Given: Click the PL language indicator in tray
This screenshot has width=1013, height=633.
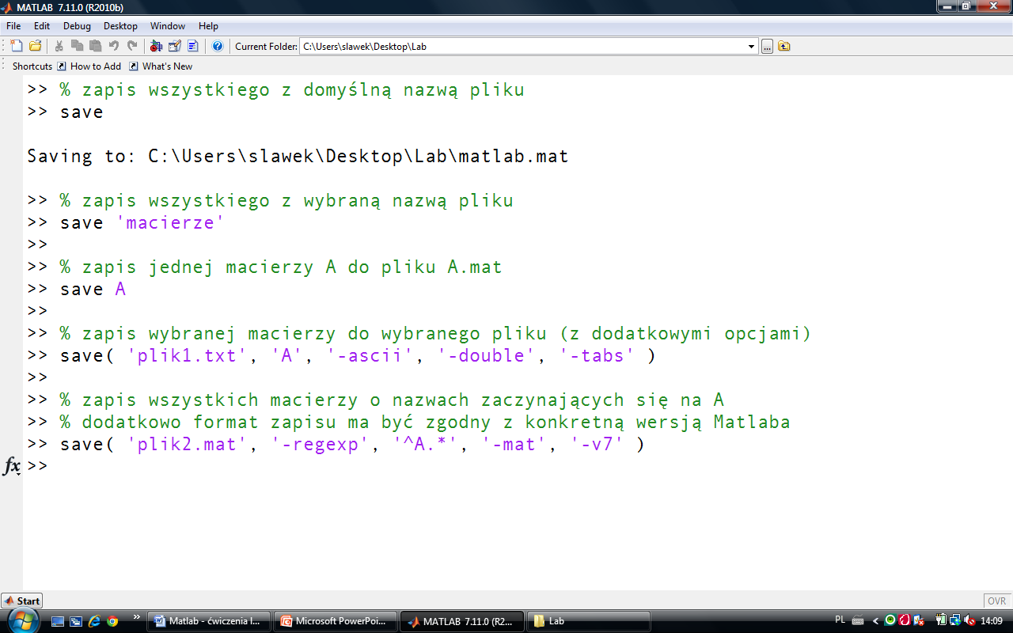Looking at the screenshot, I should click(x=840, y=620).
